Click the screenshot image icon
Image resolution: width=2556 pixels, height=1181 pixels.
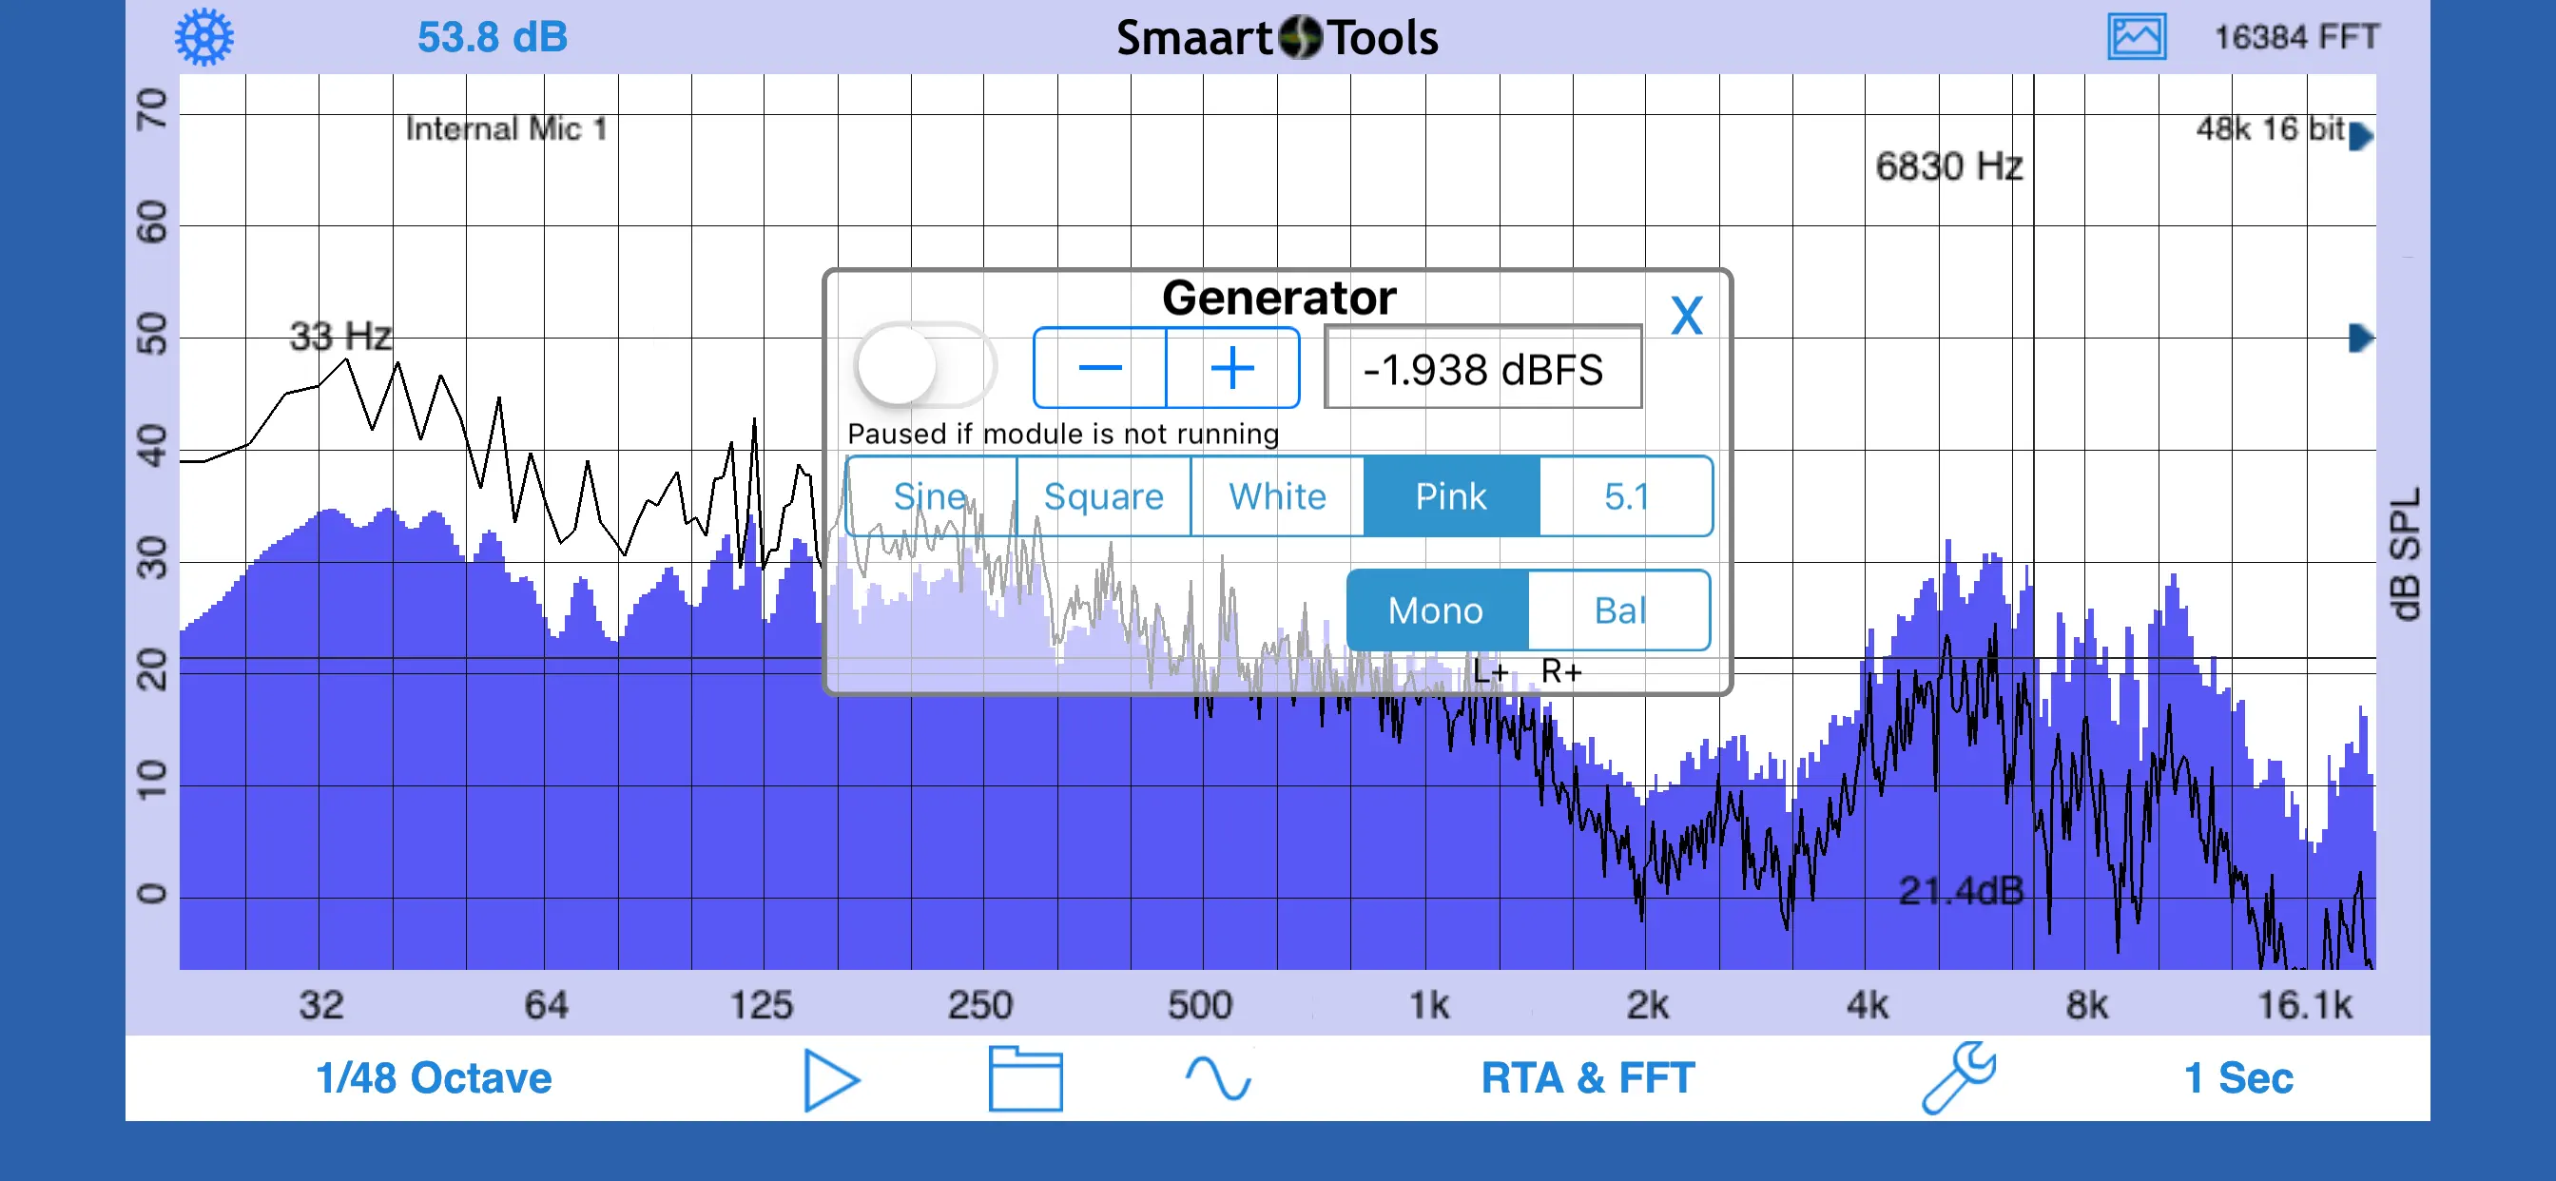click(x=2136, y=38)
